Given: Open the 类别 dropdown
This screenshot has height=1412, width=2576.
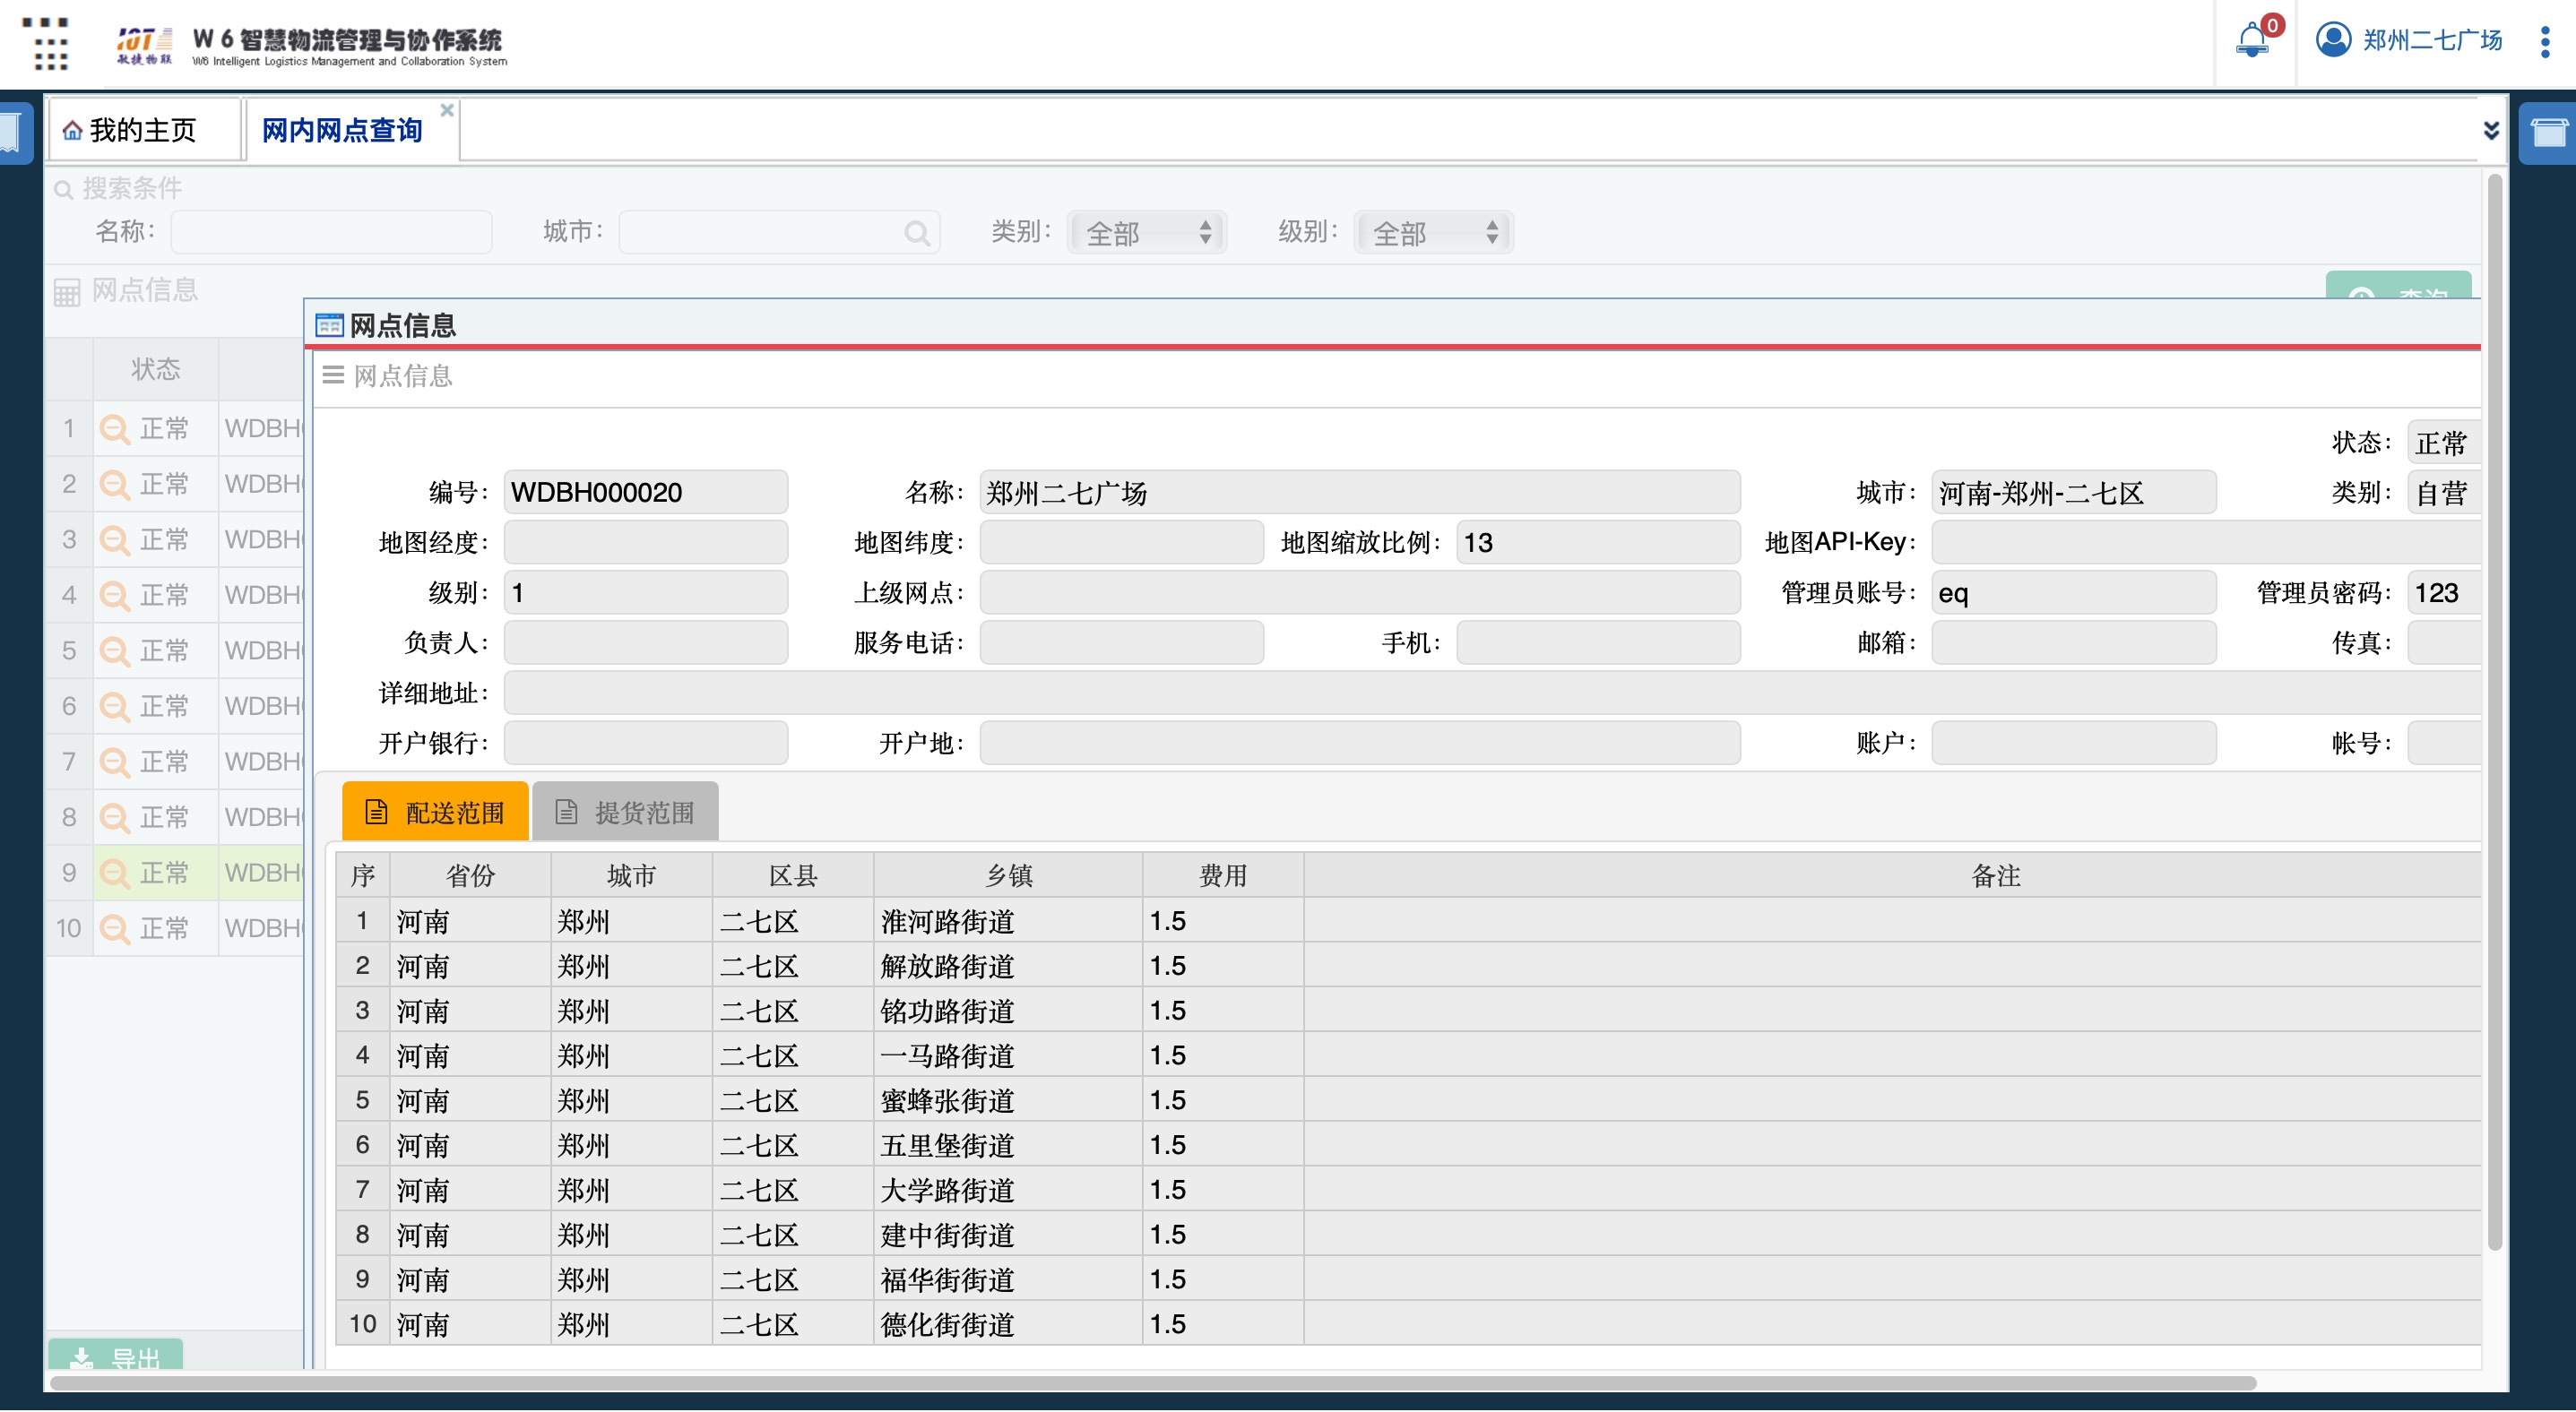Looking at the screenshot, I should (1147, 233).
